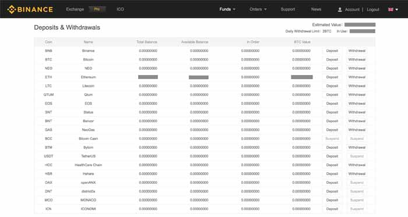Deposit ETH Ethereum
408x217 pixels.
point(332,77)
